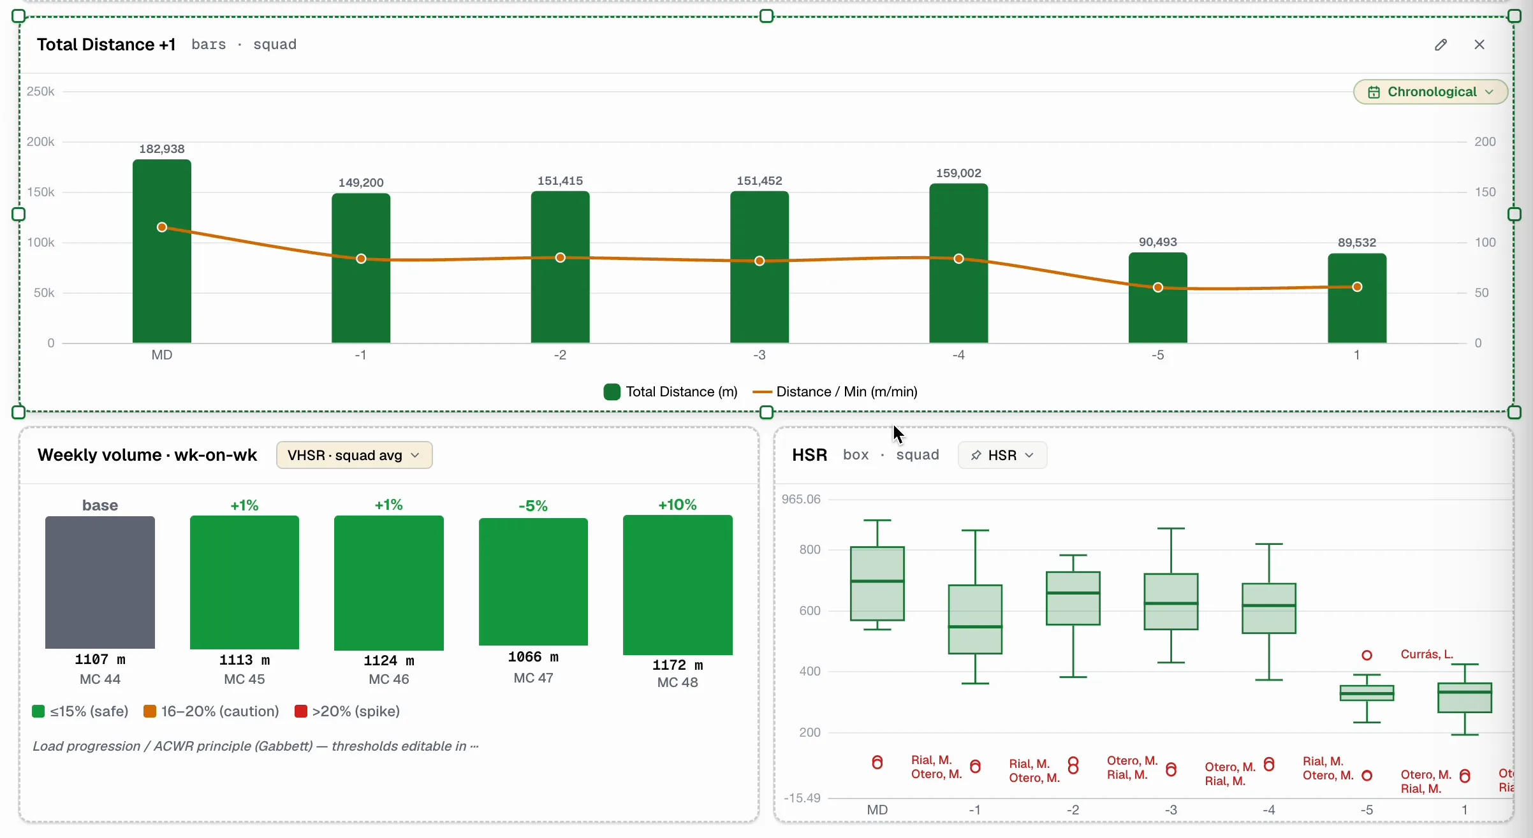Click the Total Distance +1 widget title
This screenshot has height=838, width=1533.
click(106, 45)
